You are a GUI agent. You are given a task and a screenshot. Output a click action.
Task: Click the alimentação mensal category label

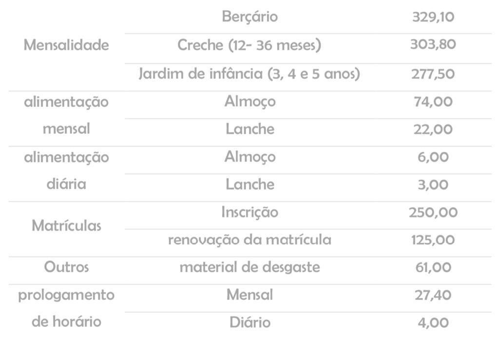tap(66, 115)
